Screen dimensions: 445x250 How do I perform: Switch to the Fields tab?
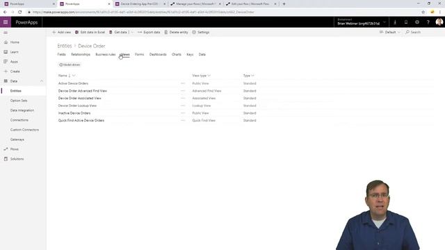tap(62, 54)
